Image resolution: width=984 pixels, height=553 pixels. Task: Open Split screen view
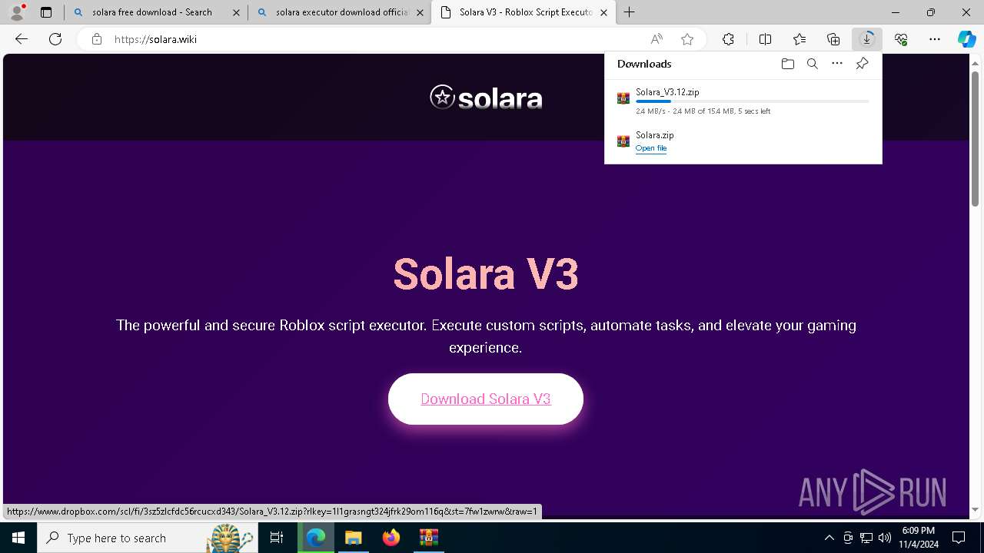765,39
